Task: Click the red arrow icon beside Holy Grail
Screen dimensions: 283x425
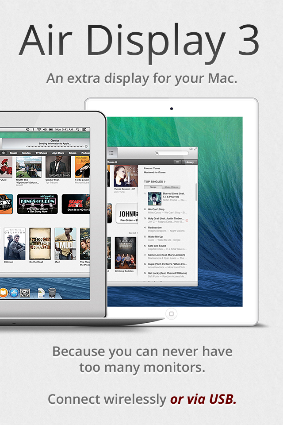Action: (x=187, y=220)
